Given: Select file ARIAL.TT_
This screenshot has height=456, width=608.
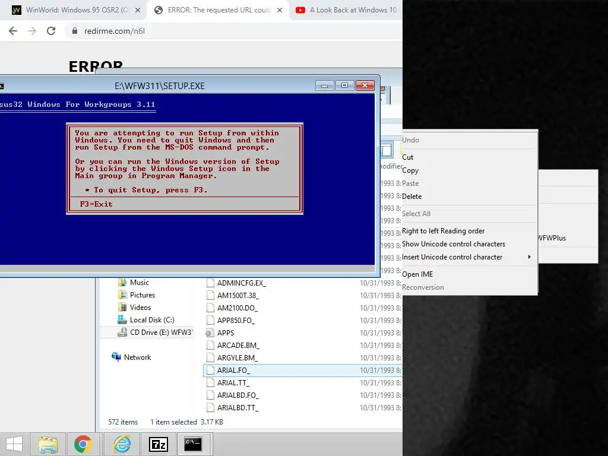Looking at the screenshot, I should click(233, 383).
